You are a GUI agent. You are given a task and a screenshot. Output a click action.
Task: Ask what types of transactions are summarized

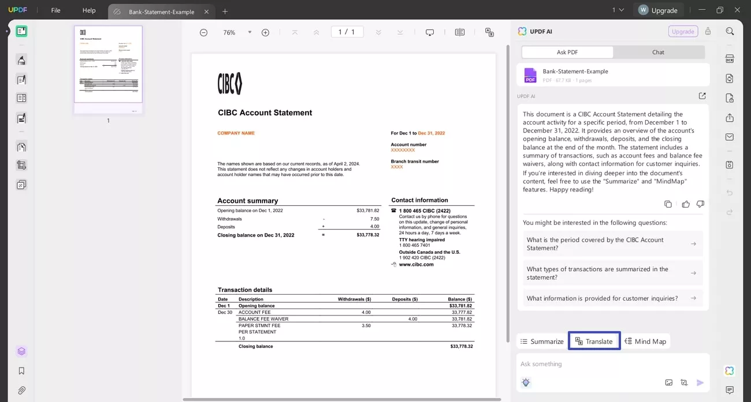(x=613, y=273)
